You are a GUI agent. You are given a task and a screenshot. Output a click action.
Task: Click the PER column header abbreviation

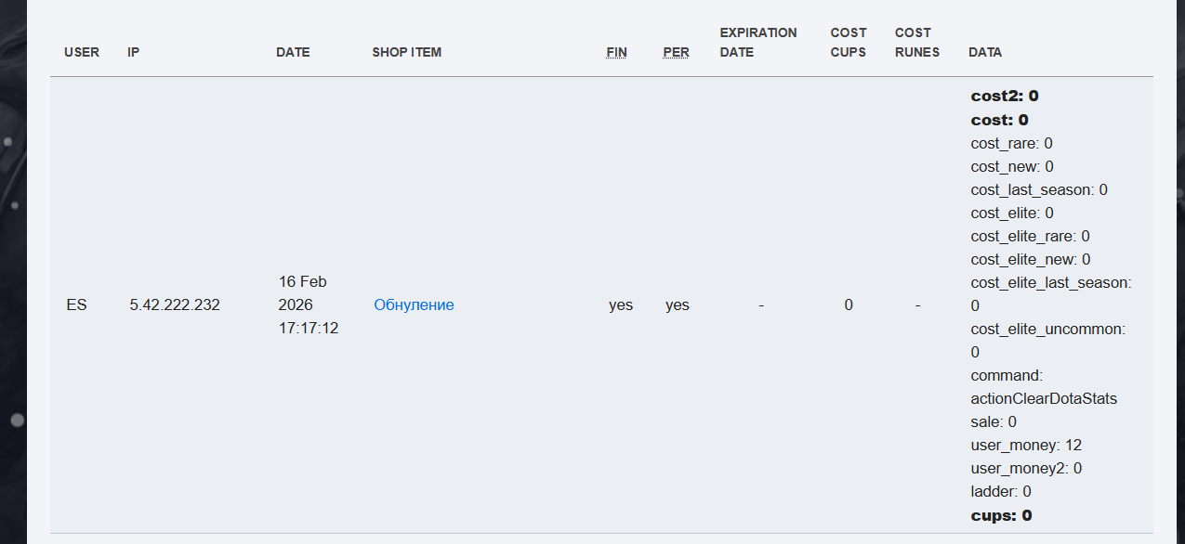(x=676, y=52)
